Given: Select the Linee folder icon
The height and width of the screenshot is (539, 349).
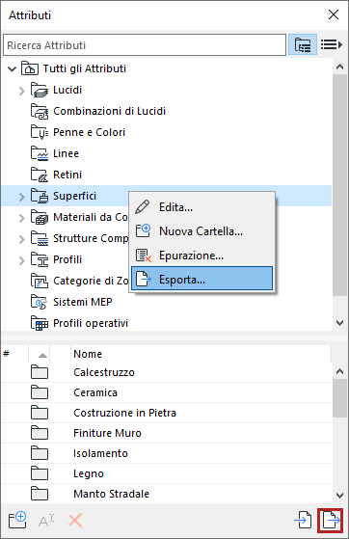Looking at the screenshot, I should coord(40,153).
